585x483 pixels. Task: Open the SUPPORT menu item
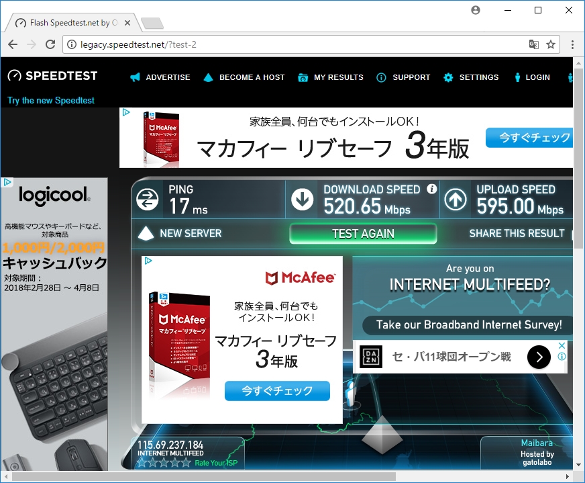coord(411,77)
